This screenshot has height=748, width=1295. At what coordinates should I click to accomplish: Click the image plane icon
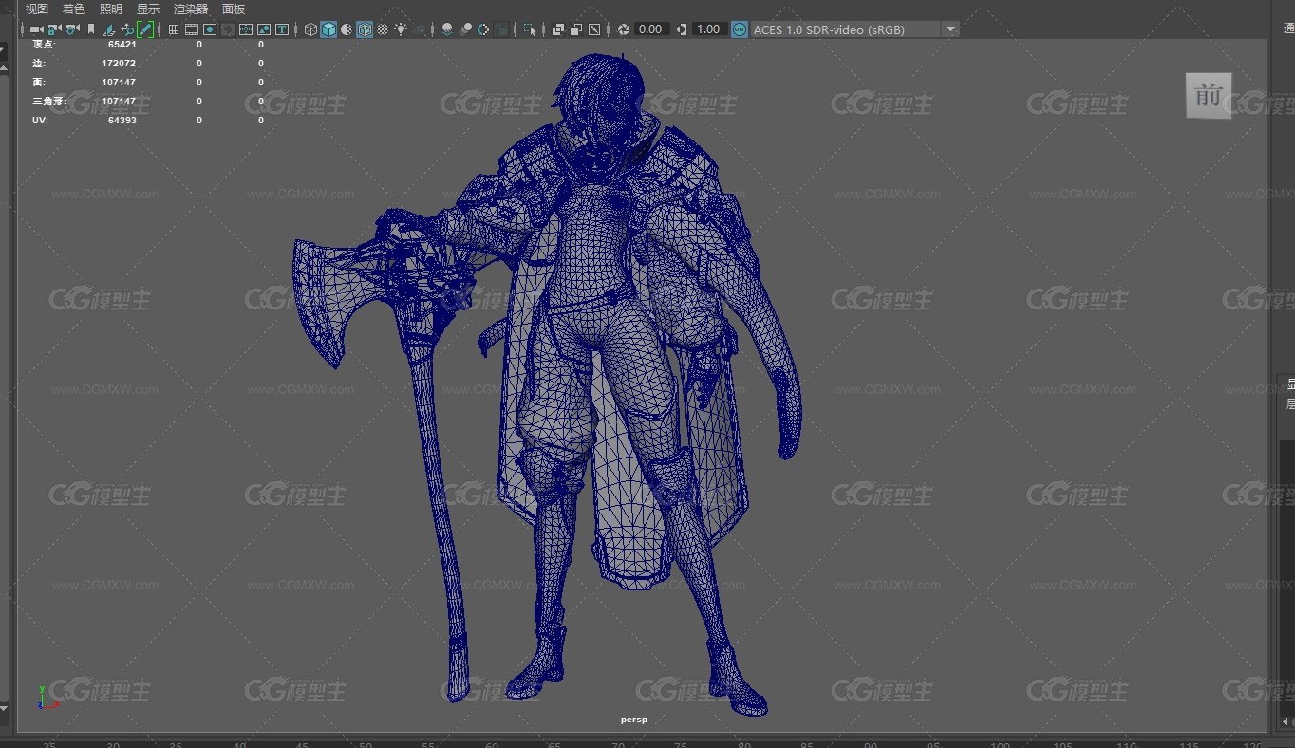pyautogui.click(x=108, y=29)
